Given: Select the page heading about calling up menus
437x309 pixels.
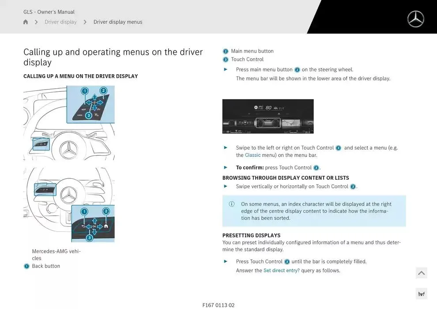Looking at the screenshot, I should point(113,57).
